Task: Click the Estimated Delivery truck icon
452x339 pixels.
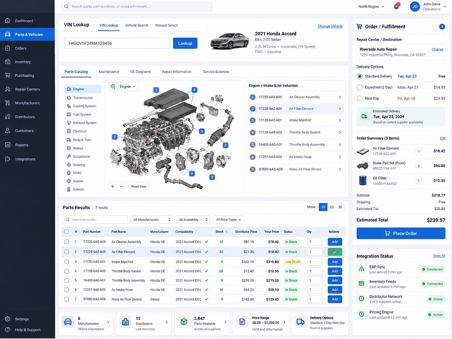Action: (x=365, y=116)
